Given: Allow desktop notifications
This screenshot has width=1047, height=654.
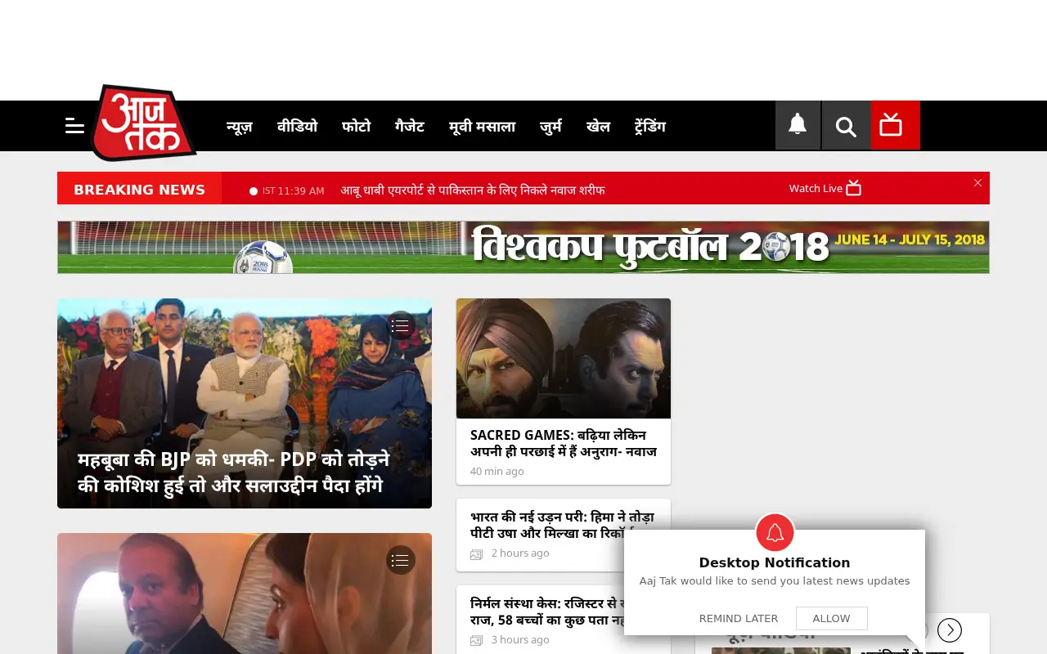Looking at the screenshot, I should point(831,618).
